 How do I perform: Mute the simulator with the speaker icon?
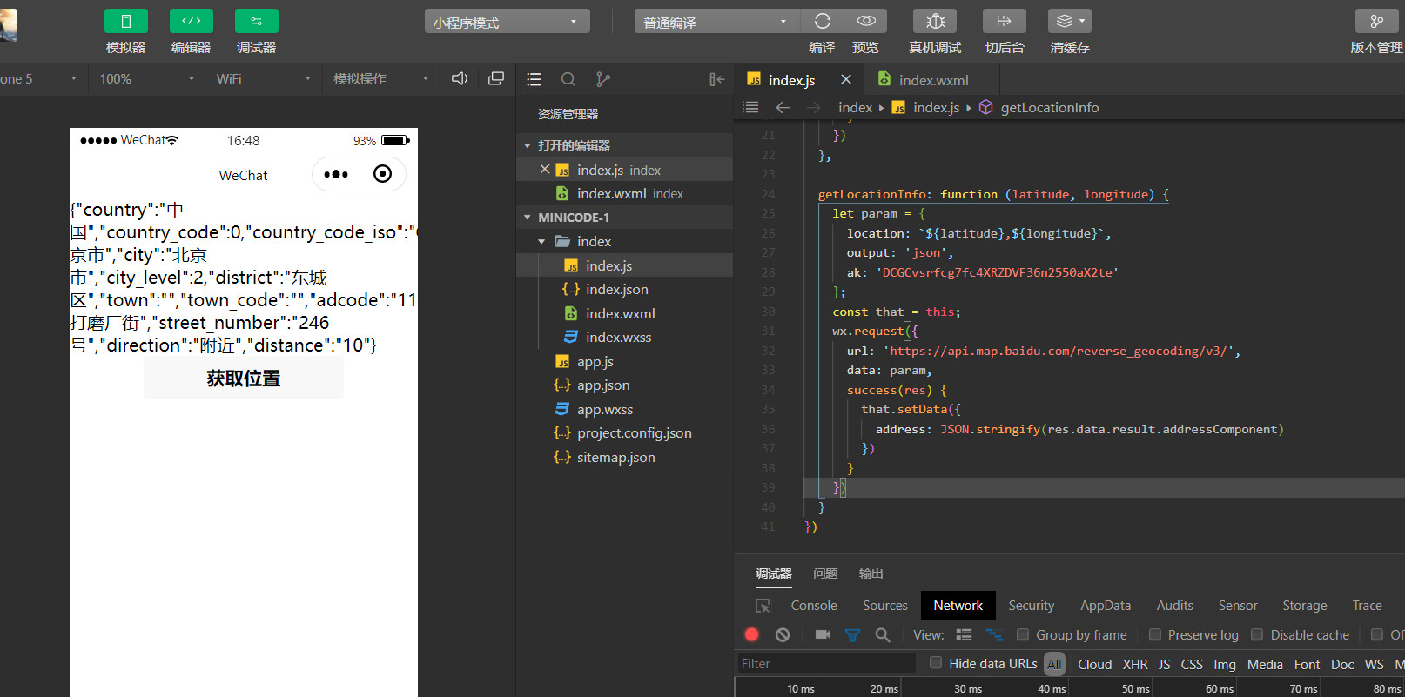(x=460, y=78)
